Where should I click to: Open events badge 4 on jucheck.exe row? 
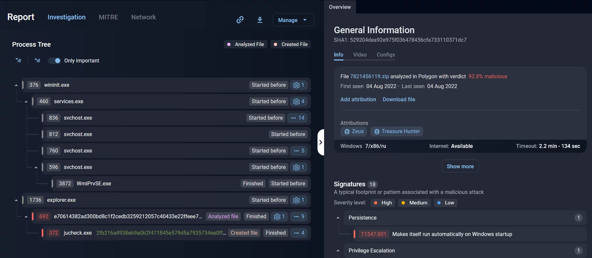coord(299,233)
